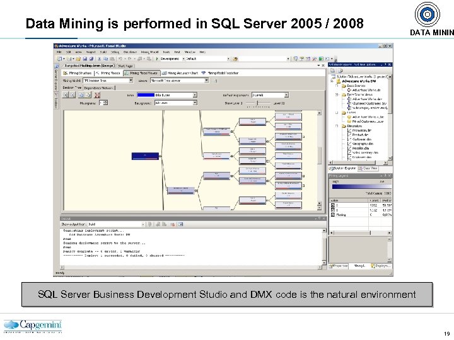Click the Properties icon in Solution Explorer toolbar
The image size is (454, 340).
[333, 71]
